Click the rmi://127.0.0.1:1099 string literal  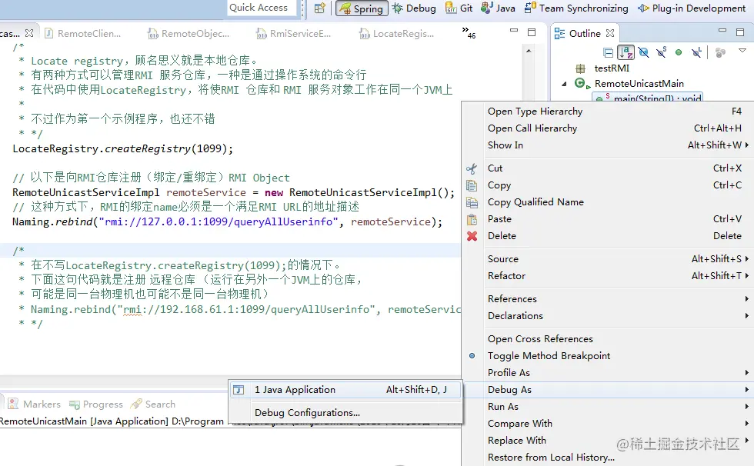click(x=219, y=222)
